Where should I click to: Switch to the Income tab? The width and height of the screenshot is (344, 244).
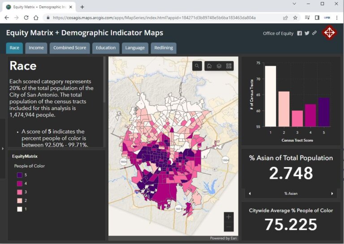click(x=36, y=48)
